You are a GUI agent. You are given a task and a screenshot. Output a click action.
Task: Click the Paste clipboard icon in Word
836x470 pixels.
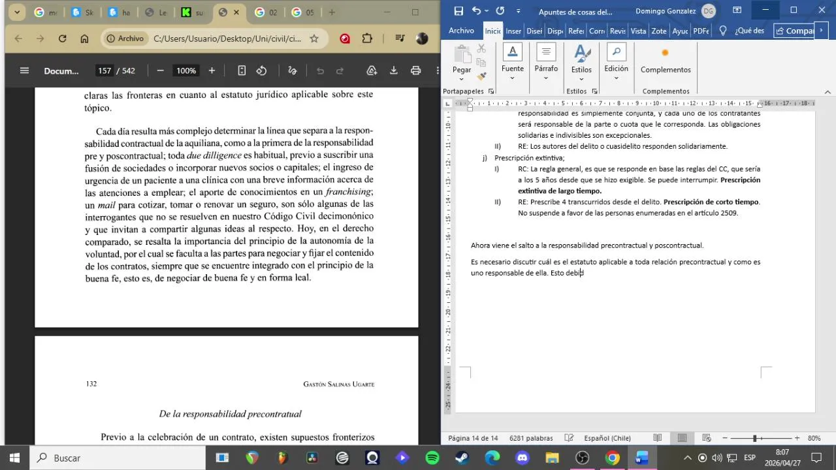tap(462, 54)
